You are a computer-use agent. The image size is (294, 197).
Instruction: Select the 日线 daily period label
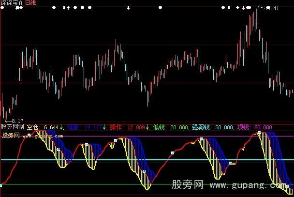point(30,3)
